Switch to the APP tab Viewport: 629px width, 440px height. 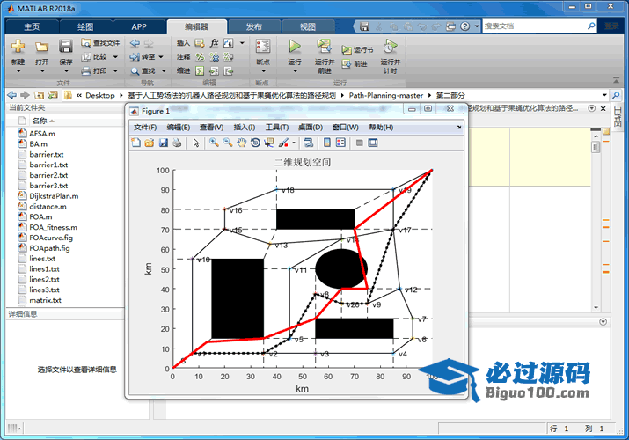[x=139, y=27]
